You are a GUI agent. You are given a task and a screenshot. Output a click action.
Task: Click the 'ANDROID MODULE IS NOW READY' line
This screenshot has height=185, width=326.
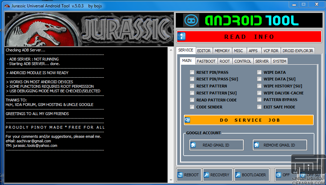pyautogui.click(x=37, y=73)
